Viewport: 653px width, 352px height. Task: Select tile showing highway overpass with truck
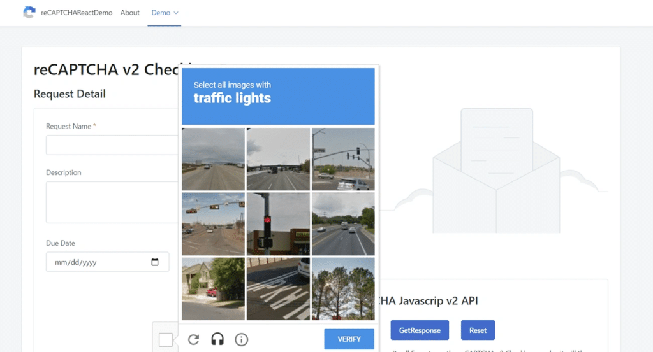coord(278,159)
